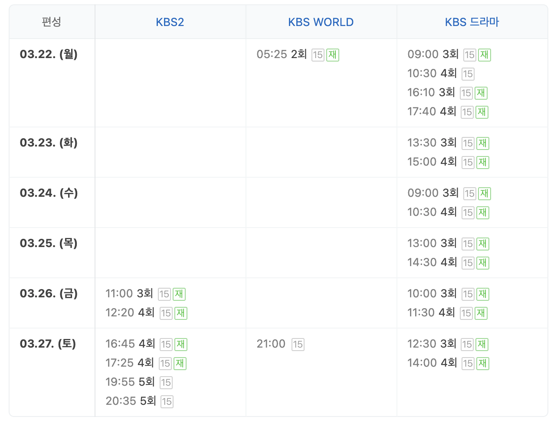Click the 19:55 5회 KBS2 entry
Viewport: 557px width, 423px height.
(x=130, y=382)
